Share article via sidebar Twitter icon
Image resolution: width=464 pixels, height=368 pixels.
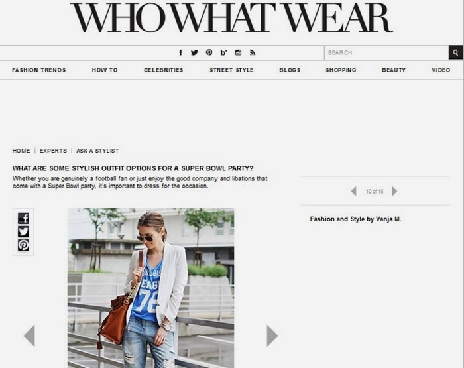pyautogui.click(x=23, y=231)
